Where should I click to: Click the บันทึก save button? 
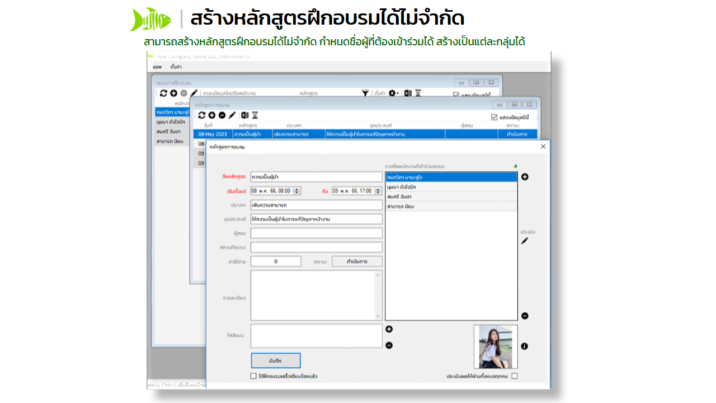(276, 360)
